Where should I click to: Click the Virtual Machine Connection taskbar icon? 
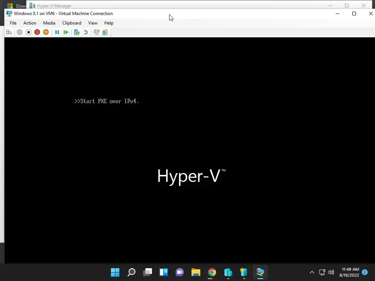click(260, 272)
